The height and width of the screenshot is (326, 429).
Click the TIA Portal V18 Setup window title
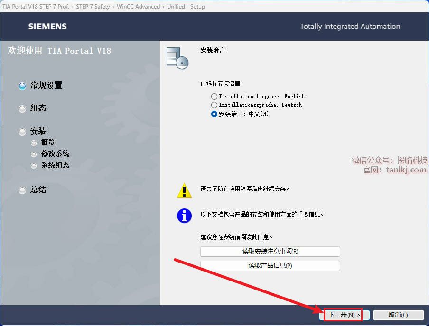104,7
